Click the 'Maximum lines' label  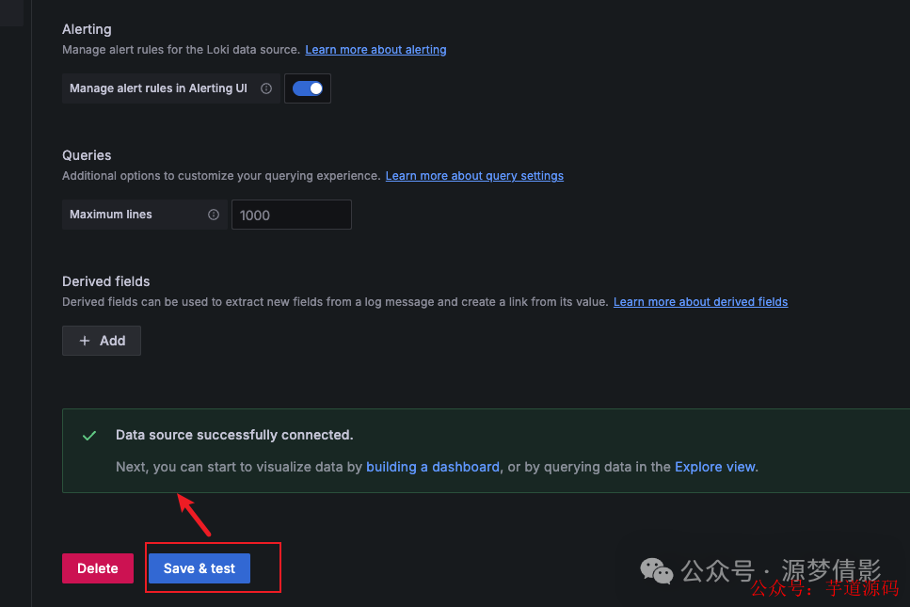(111, 215)
